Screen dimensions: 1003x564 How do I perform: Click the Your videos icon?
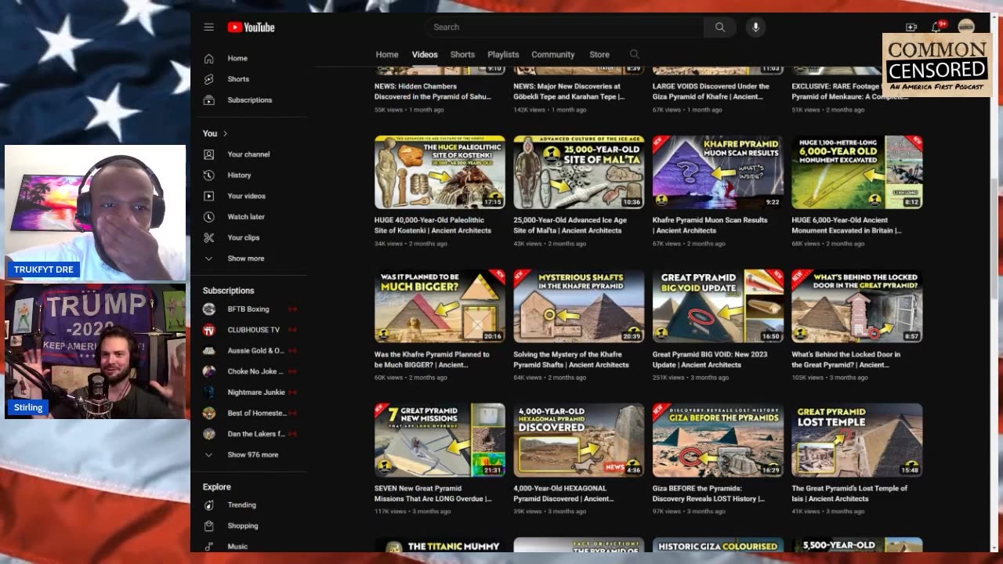[x=208, y=196]
